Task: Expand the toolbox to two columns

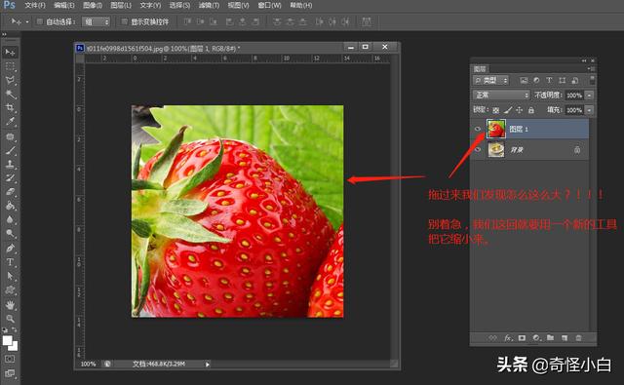Action: 4,34
